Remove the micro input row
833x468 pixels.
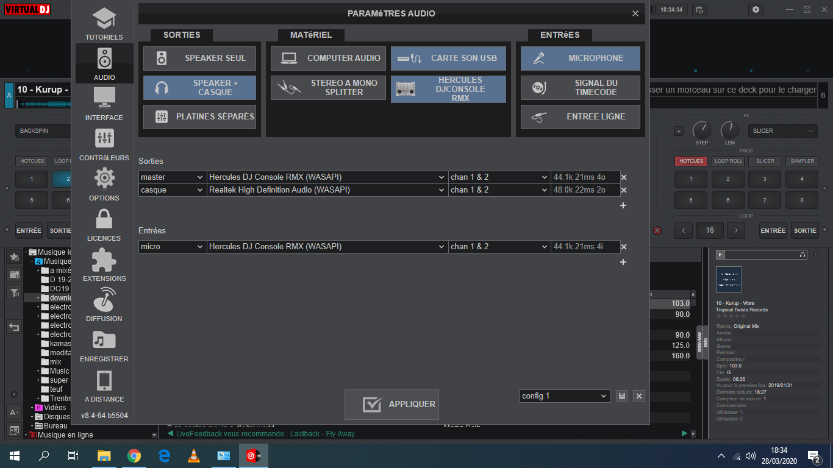point(624,247)
